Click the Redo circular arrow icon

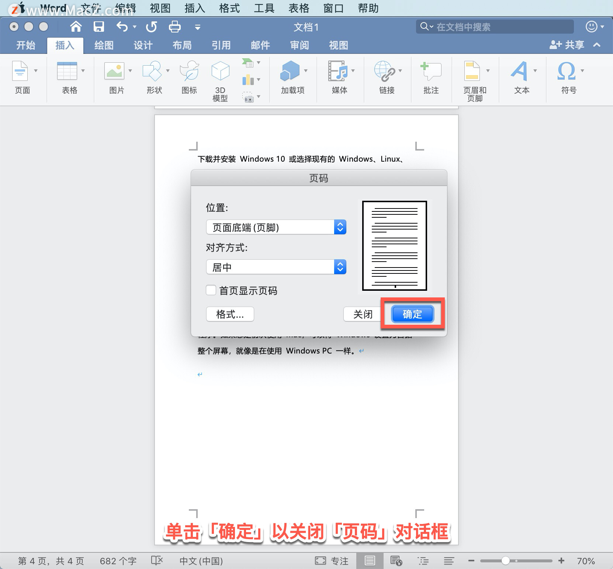(151, 27)
